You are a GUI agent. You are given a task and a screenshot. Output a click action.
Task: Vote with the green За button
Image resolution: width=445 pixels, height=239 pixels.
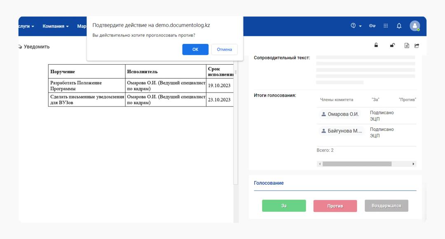point(284,206)
